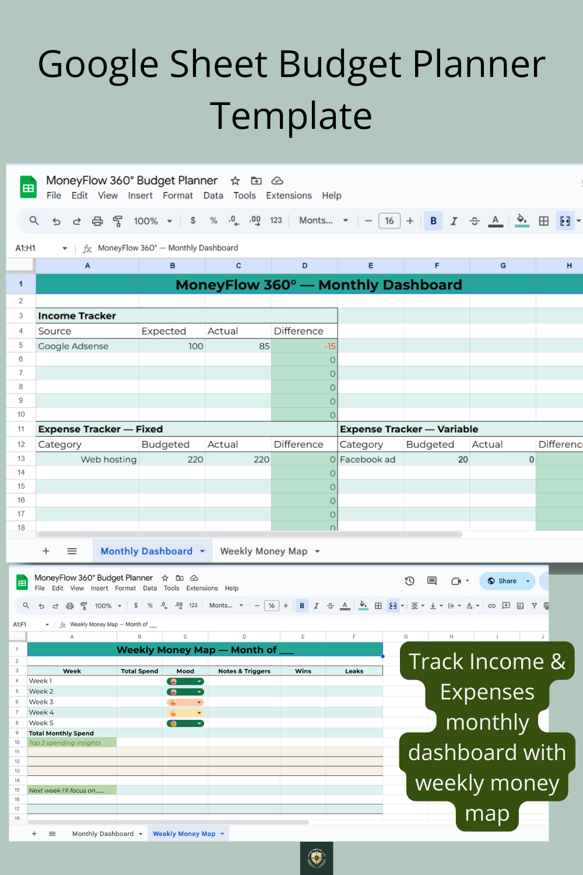Open fill color bucket in lower toolbar
The height and width of the screenshot is (875, 583).
pos(363,605)
